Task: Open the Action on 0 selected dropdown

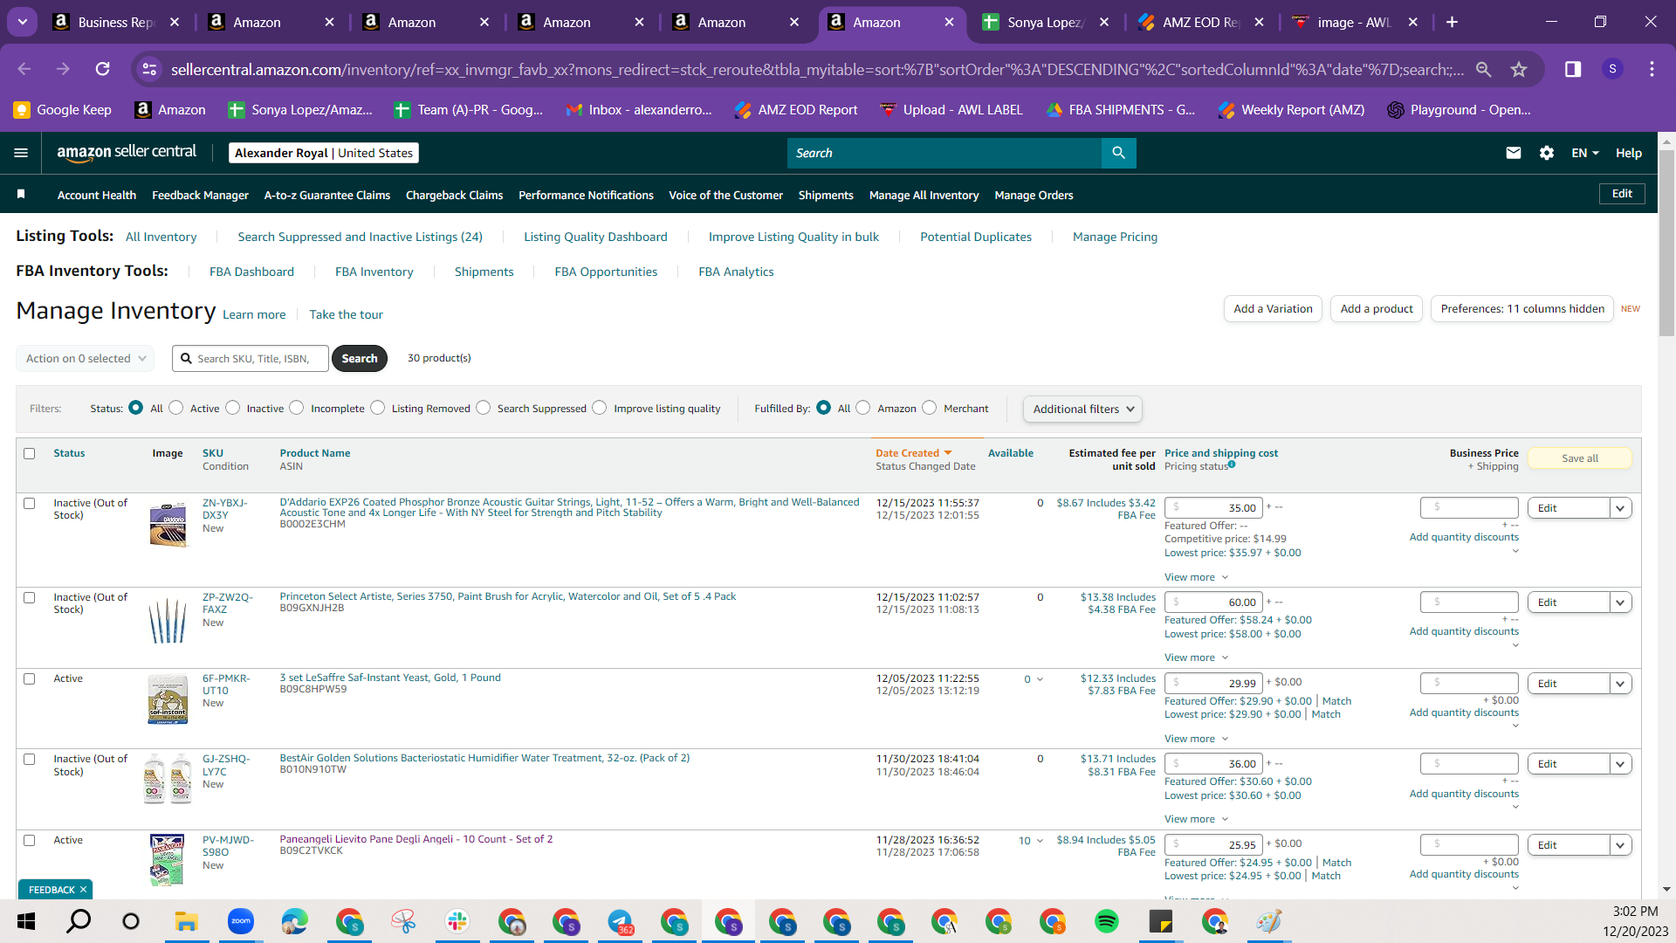Action: coord(86,359)
